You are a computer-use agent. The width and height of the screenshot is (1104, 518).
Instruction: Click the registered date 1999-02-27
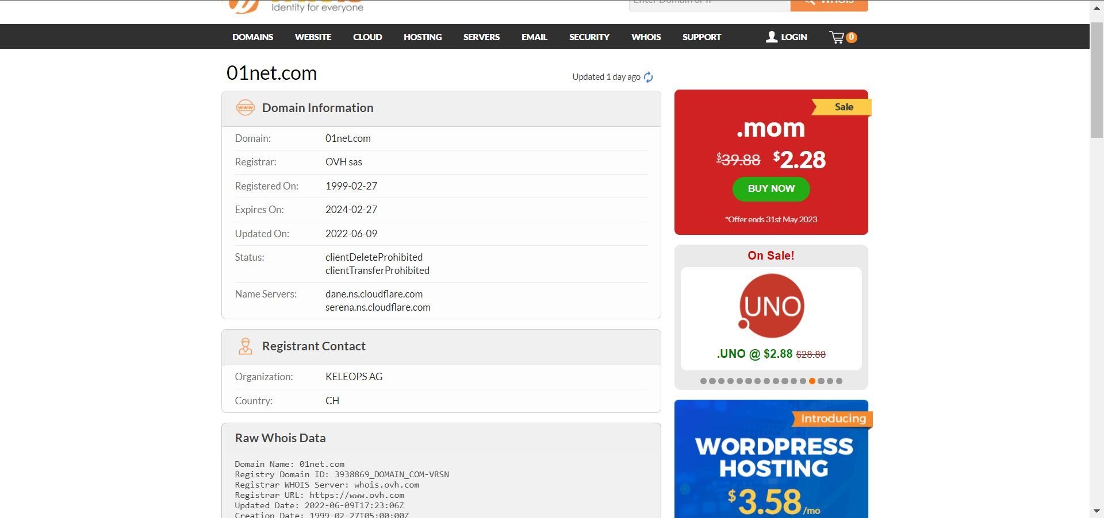[x=351, y=186]
